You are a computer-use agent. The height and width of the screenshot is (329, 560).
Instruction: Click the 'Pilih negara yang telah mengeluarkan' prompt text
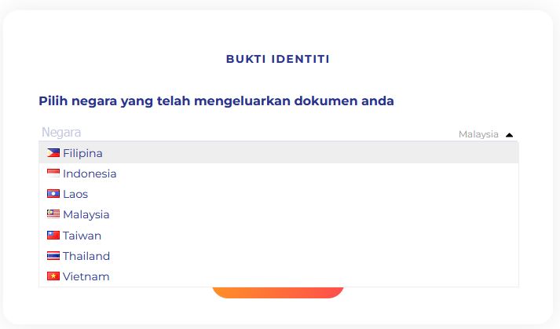tap(165, 101)
